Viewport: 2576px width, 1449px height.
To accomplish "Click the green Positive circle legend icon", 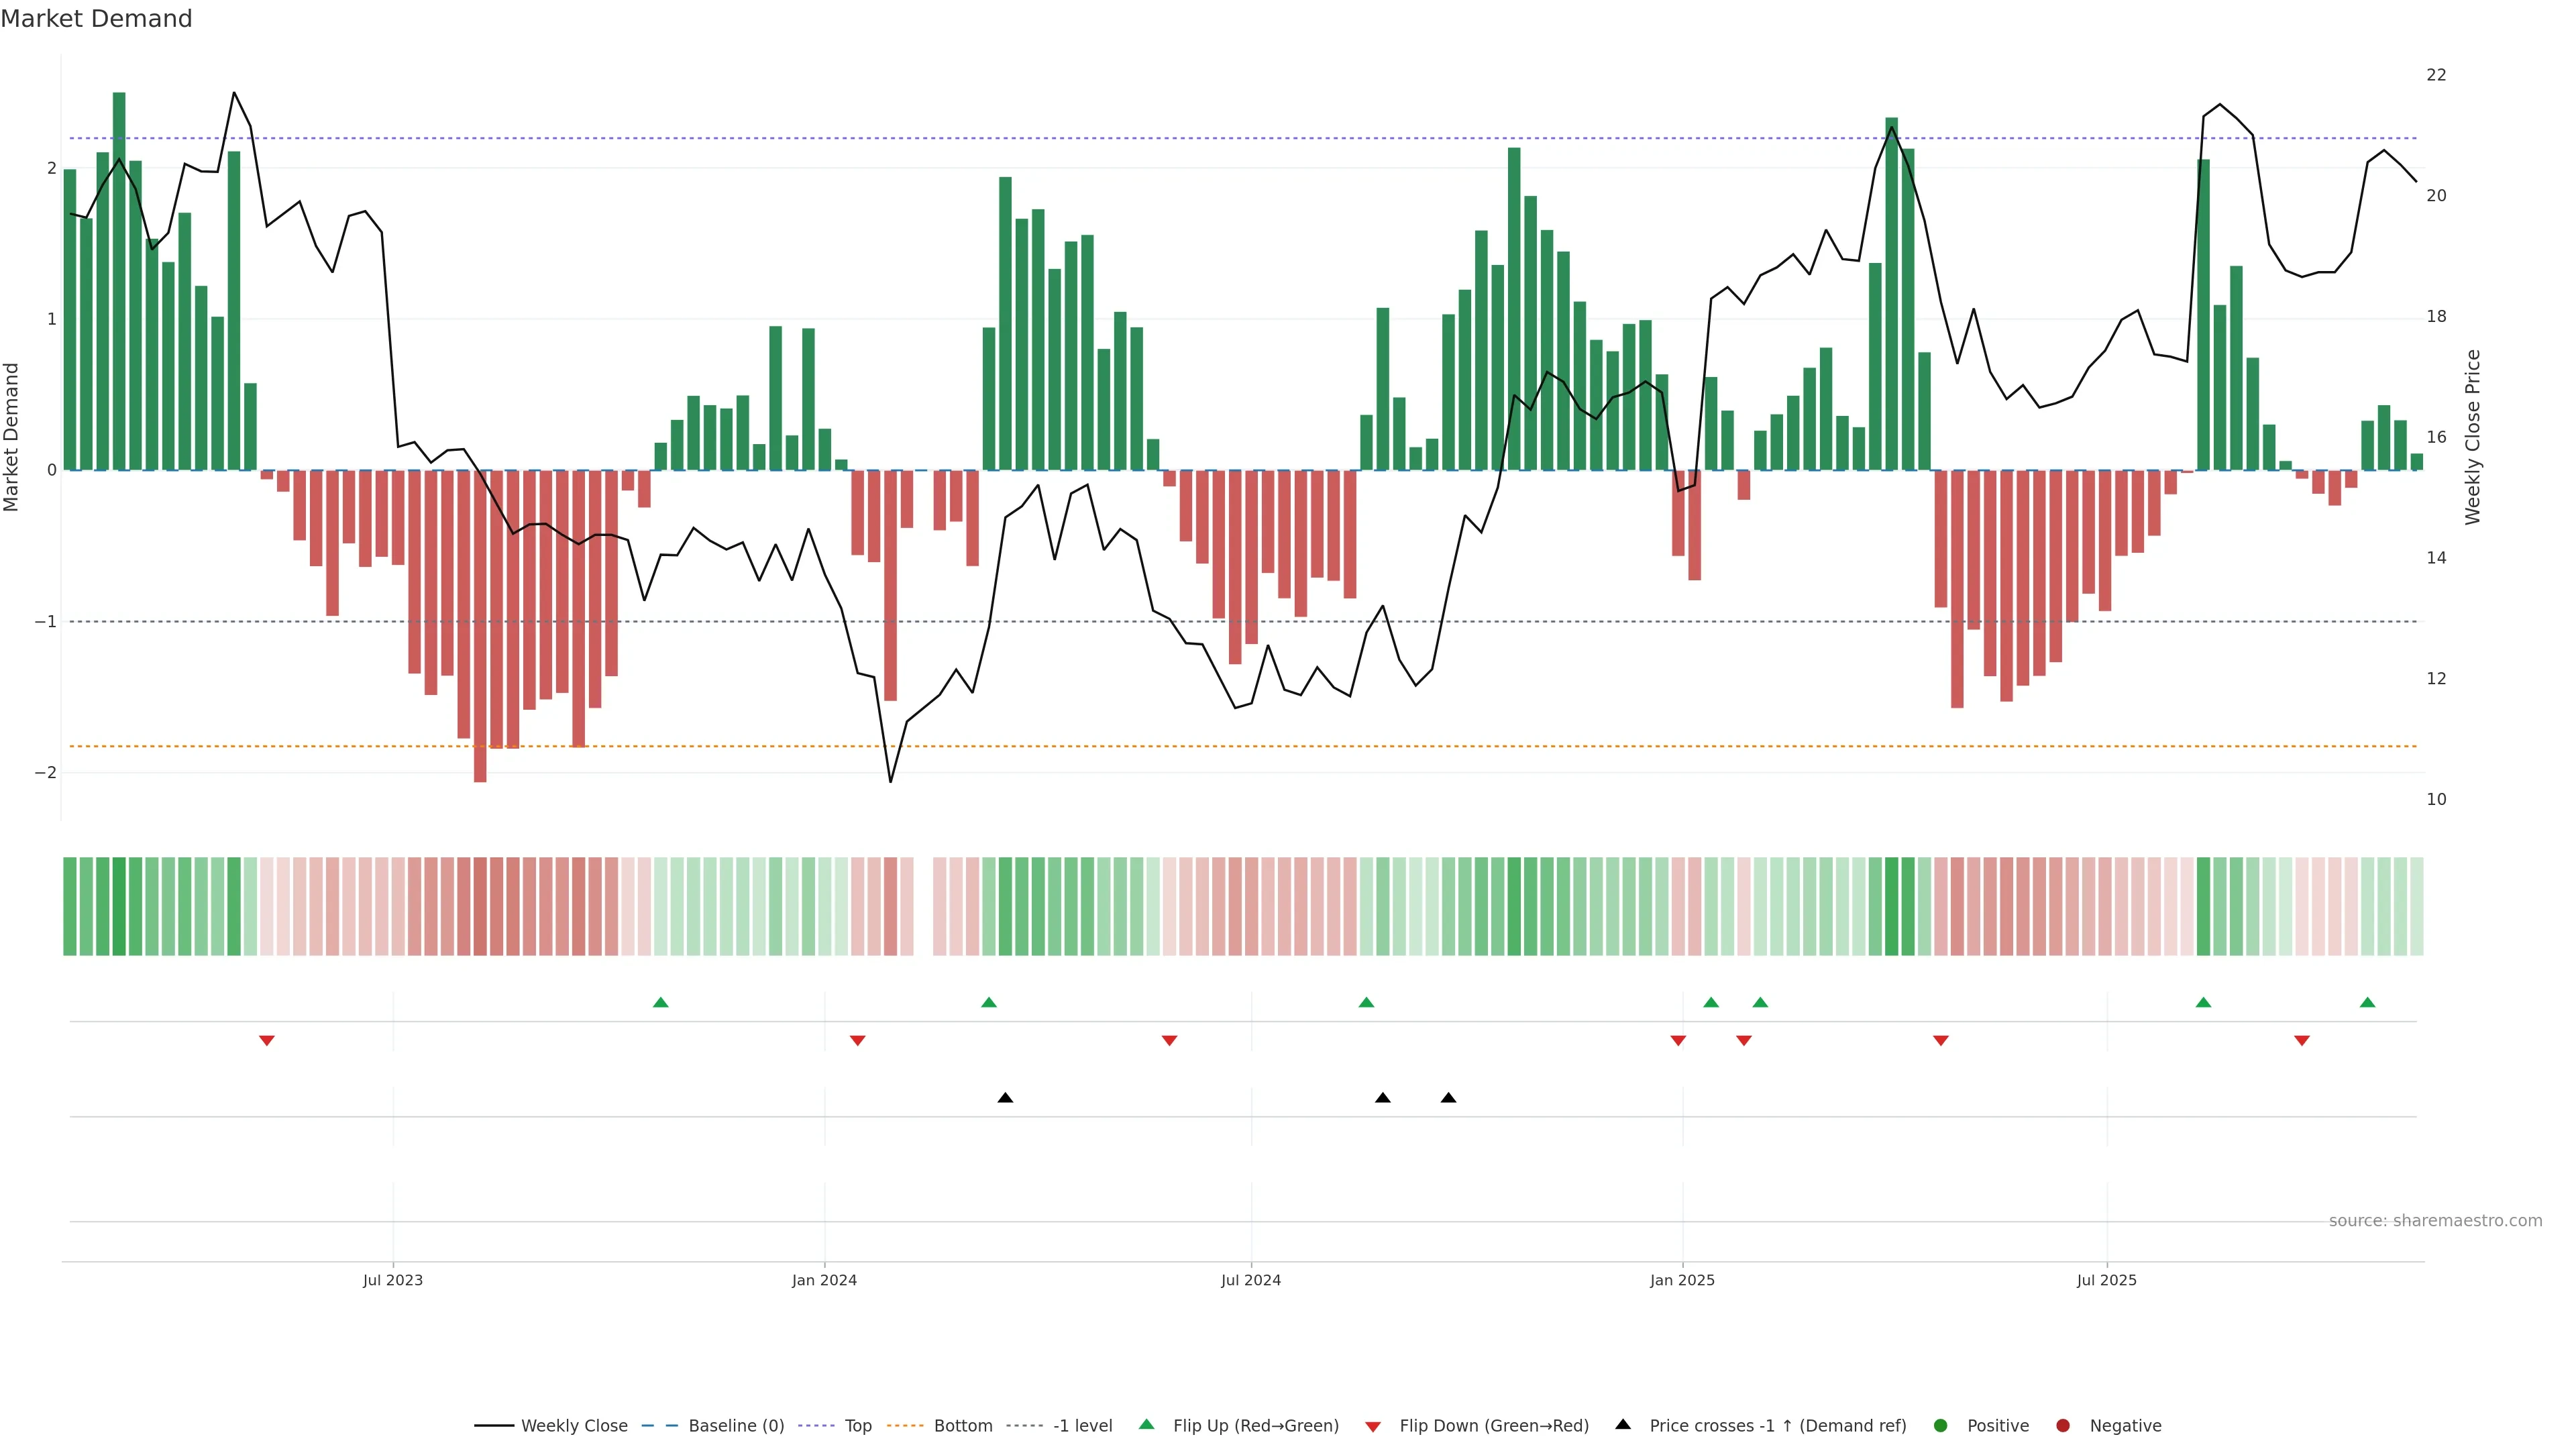I will pos(1941,1425).
